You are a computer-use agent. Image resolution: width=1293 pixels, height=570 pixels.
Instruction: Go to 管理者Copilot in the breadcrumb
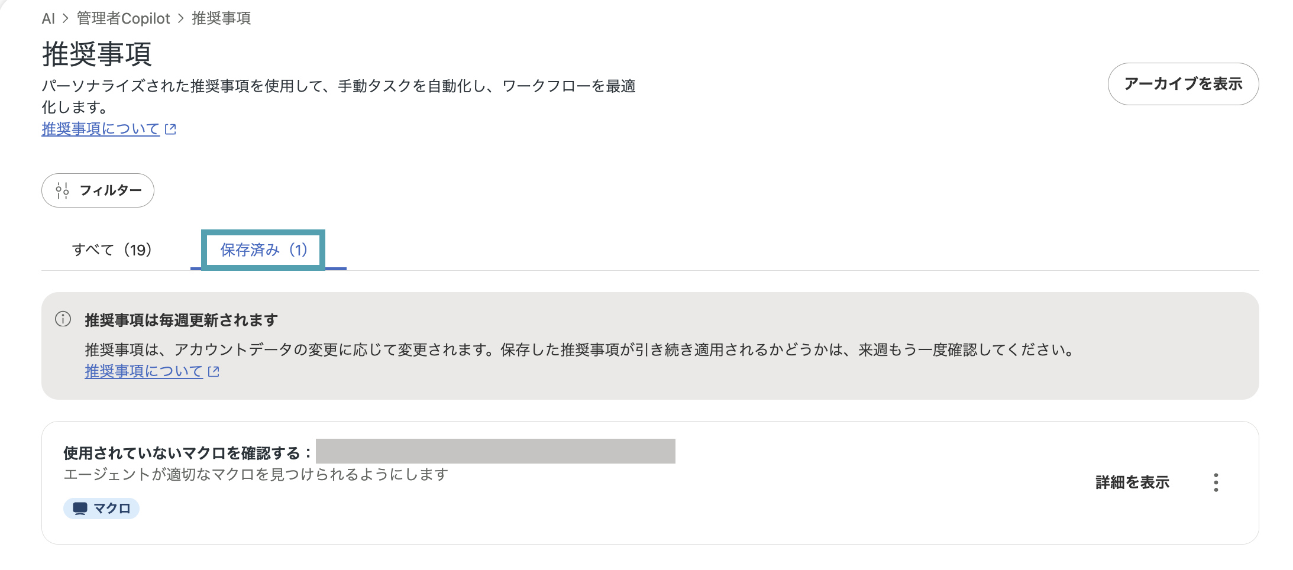[123, 18]
